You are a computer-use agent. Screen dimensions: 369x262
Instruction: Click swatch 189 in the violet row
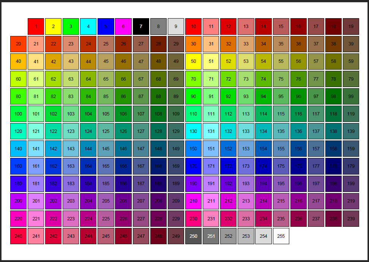(176, 183)
